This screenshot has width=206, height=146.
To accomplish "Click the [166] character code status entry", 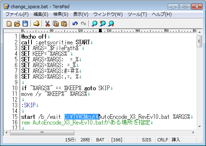I will click(117, 140).
